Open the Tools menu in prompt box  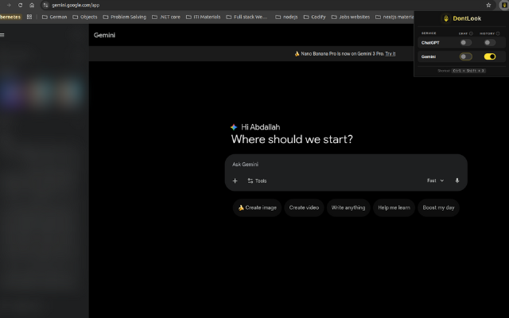257,180
